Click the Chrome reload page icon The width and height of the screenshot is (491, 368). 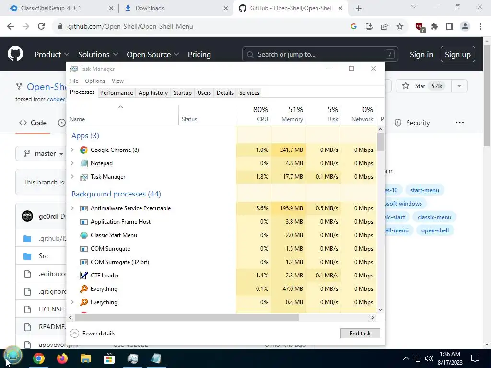tap(41, 27)
